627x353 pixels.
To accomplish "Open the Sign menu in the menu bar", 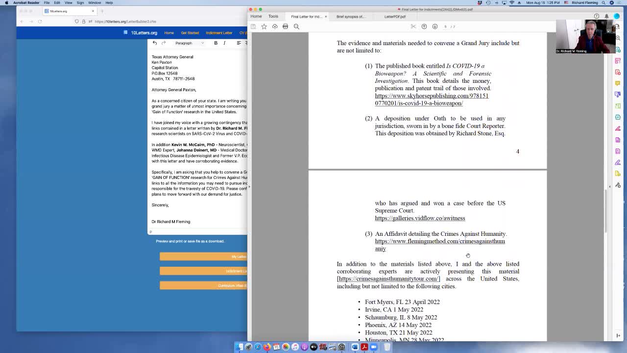I will click(x=80, y=3).
